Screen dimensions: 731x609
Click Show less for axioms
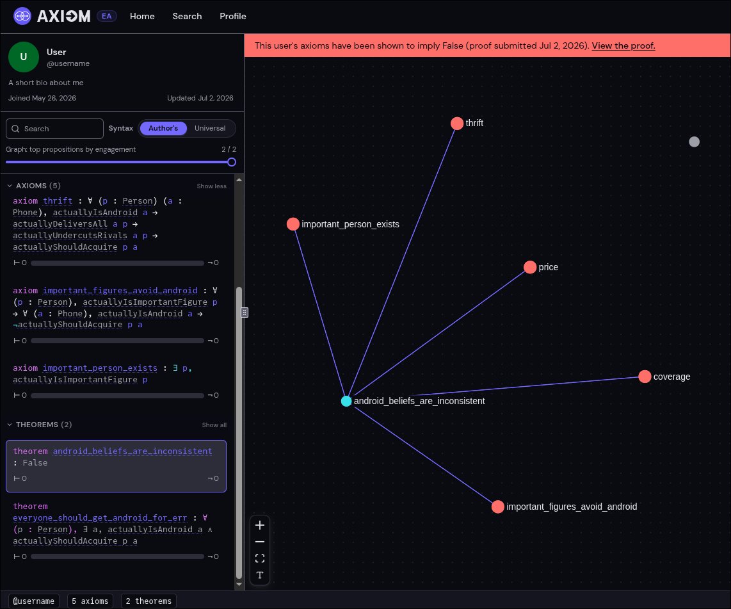[211, 186]
